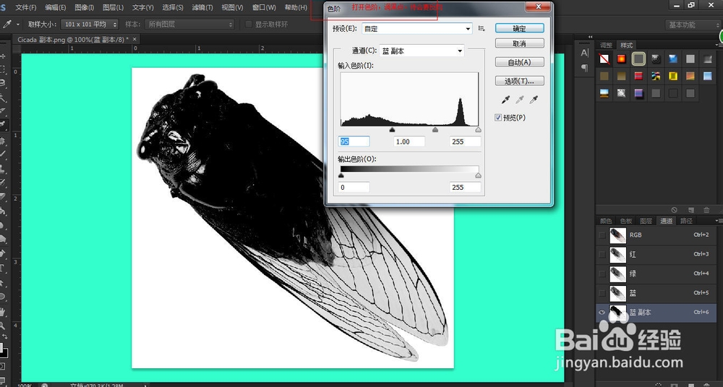
Task: Select the Zoom magnifier tool
Action: click(2, 326)
